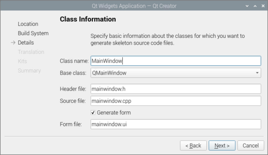Image resolution: width=268 pixels, height=155 pixels.
Task: Minimize the Qt Creator wizard window
Action: click(247, 6)
